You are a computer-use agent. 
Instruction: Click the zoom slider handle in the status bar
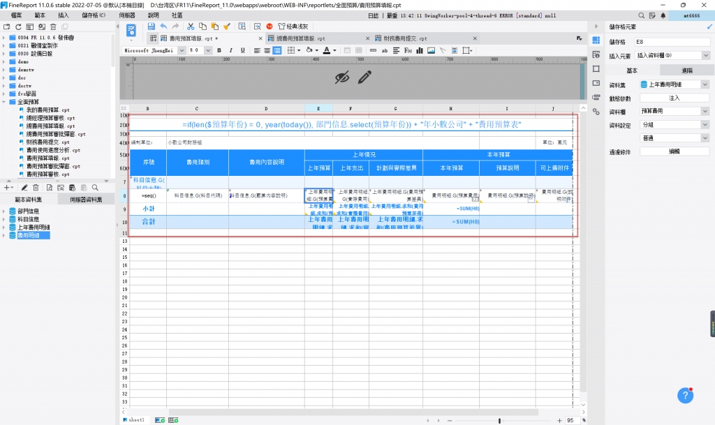499,420
